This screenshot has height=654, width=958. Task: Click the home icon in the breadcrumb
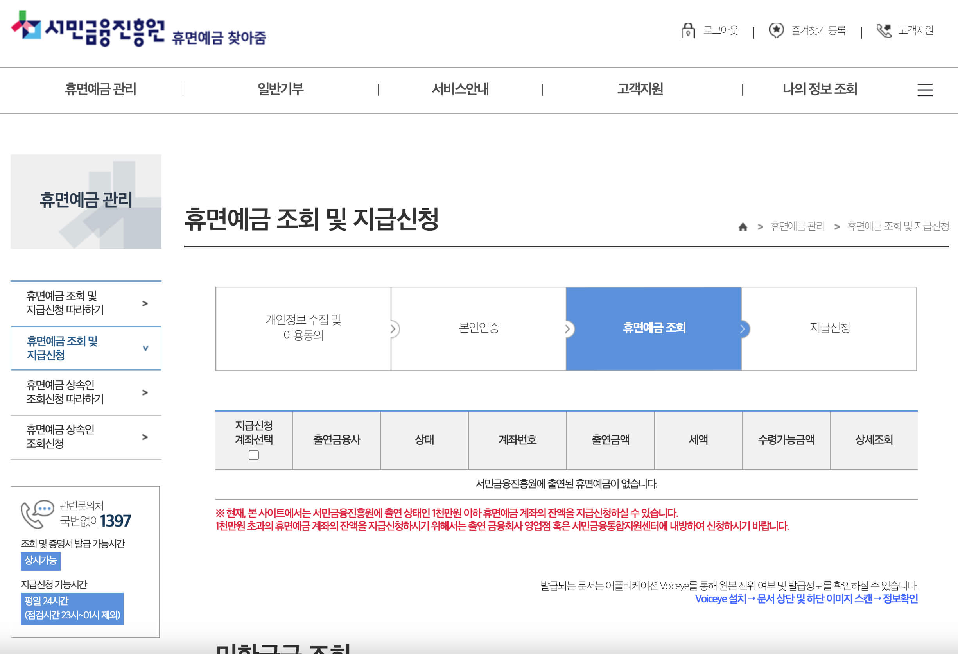[x=743, y=227]
